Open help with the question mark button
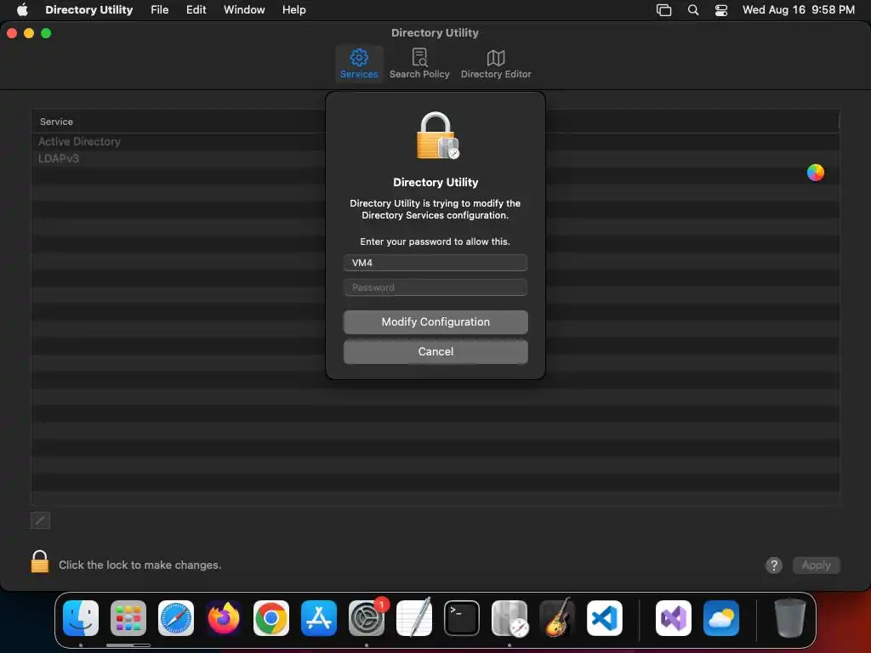This screenshot has height=653, width=871. tap(774, 565)
